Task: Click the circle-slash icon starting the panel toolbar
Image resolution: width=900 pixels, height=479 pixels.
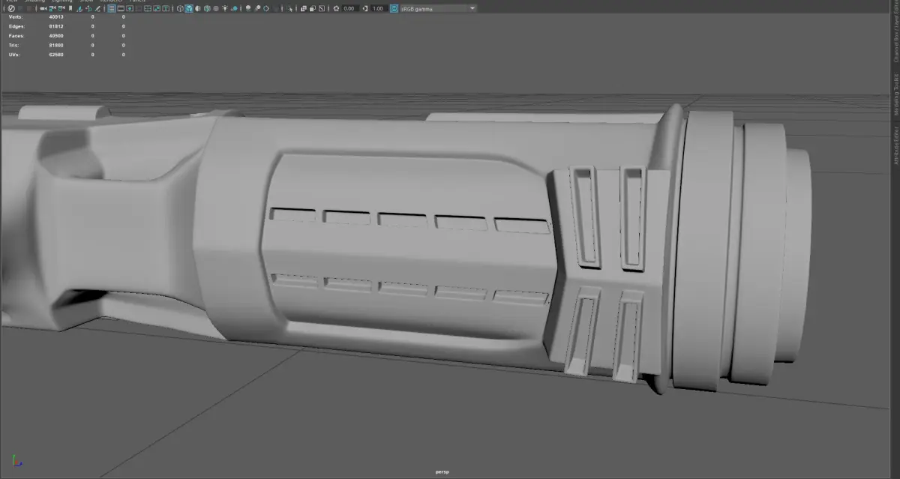Action: pos(11,8)
